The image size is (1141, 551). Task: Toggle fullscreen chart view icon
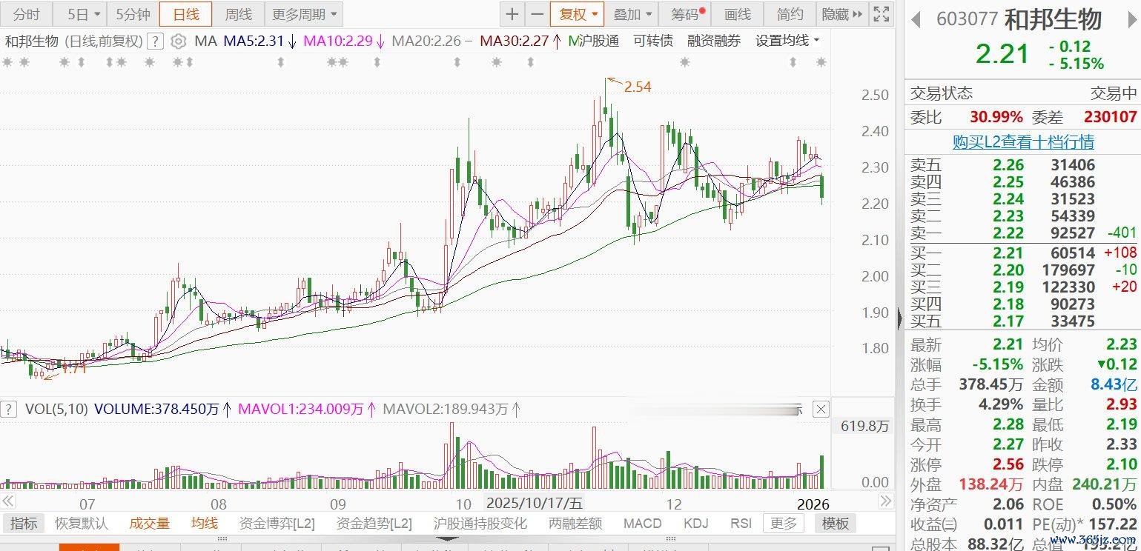coord(881,14)
